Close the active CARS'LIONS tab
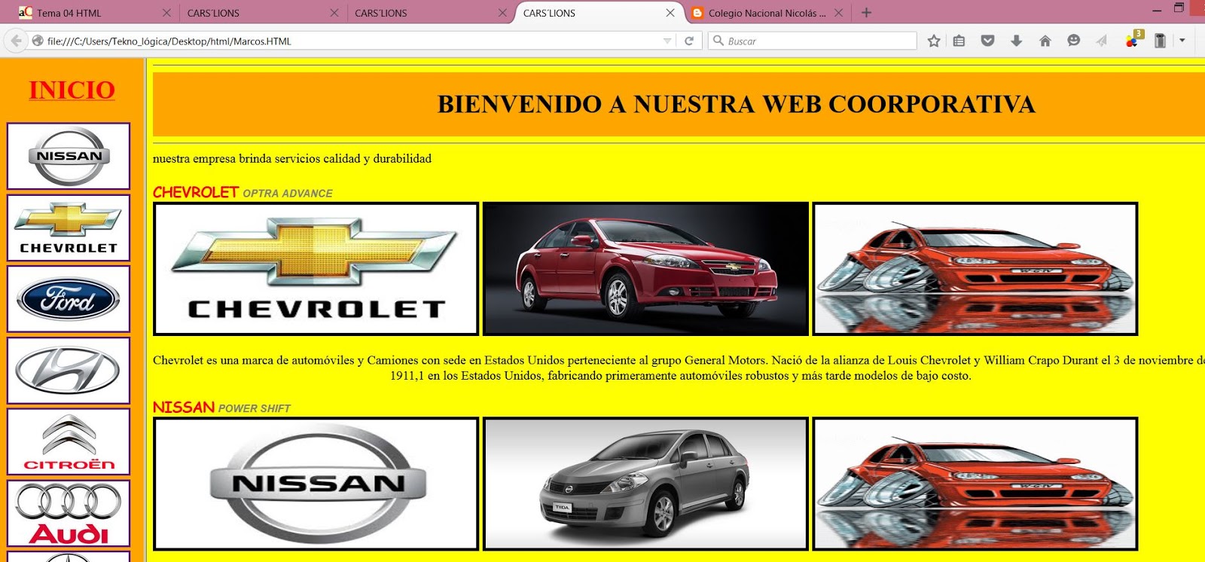This screenshot has width=1205, height=562. (x=670, y=13)
